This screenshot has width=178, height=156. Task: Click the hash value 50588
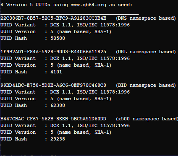click(58, 38)
